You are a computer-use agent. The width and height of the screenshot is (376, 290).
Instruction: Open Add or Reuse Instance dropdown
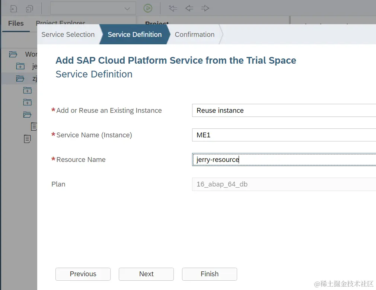pyautogui.click(x=284, y=111)
